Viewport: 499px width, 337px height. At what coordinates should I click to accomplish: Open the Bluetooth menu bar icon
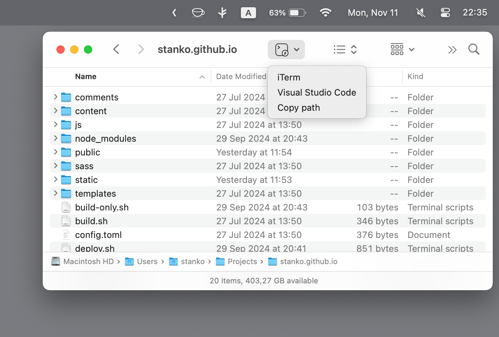pos(222,13)
